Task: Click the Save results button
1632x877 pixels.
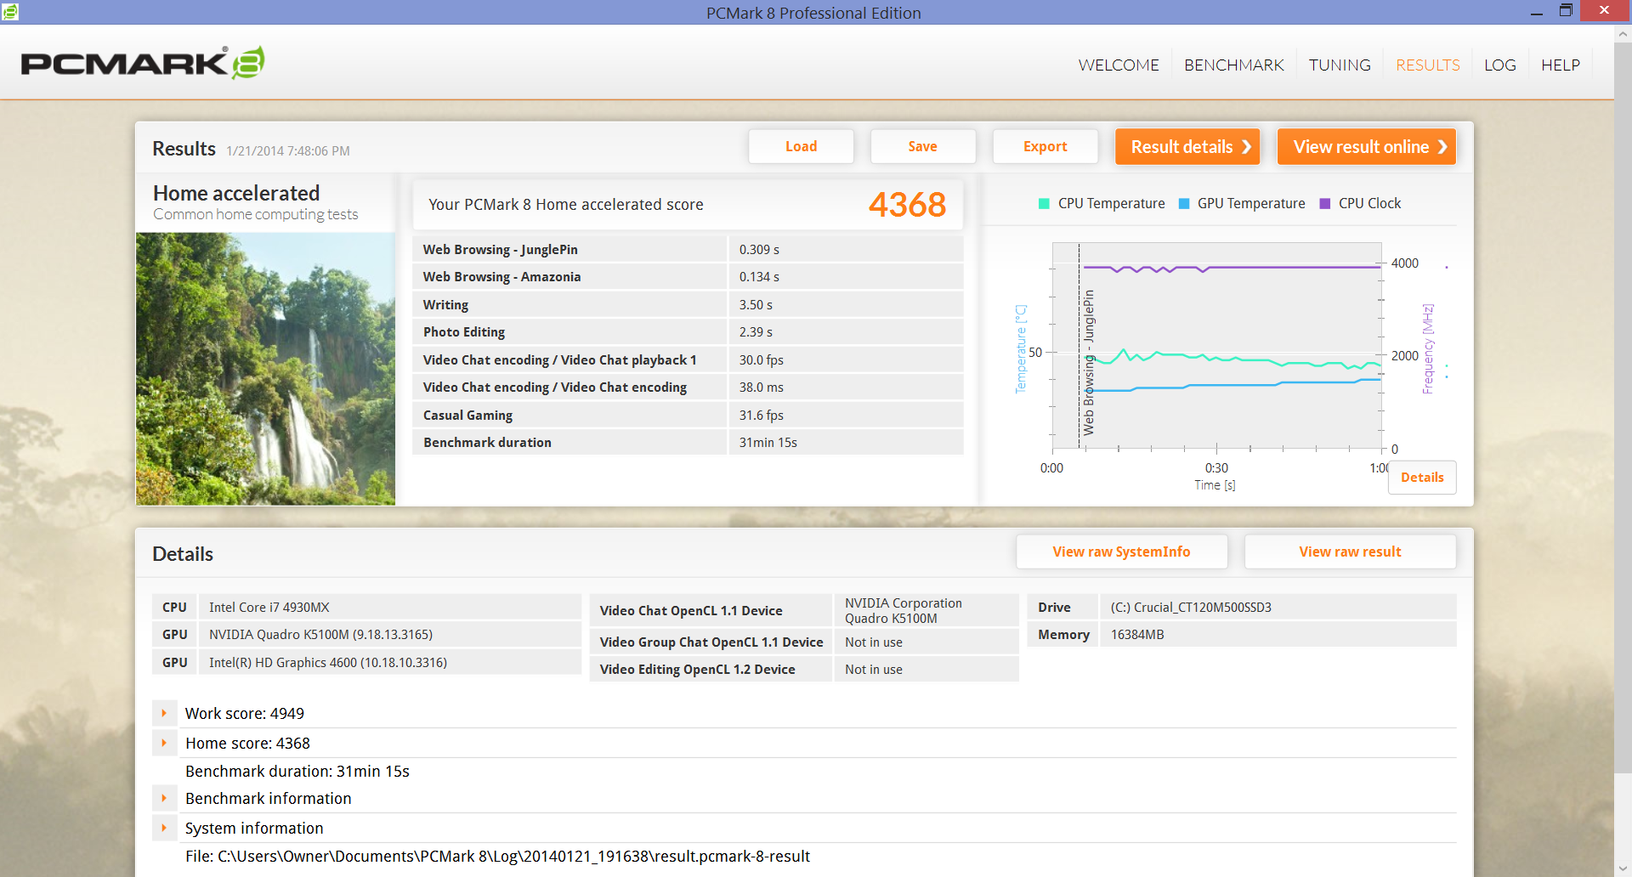Action: [x=922, y=146]
